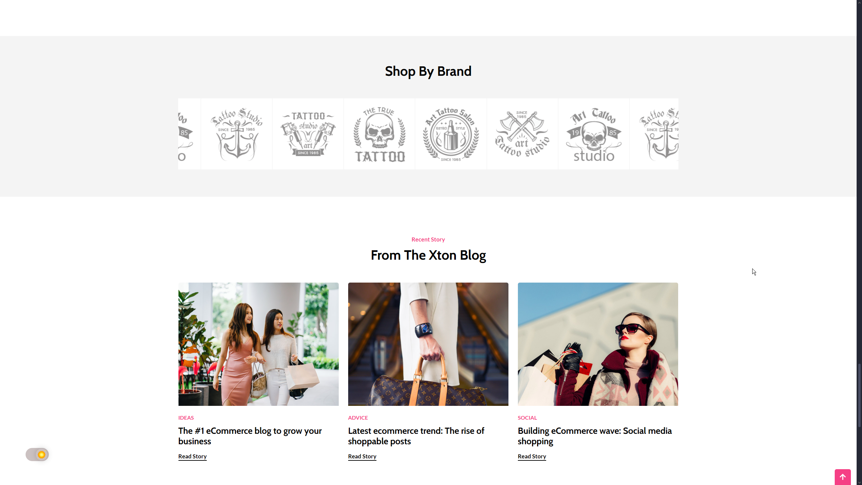Choose the crossed axes Tattoo Studio logo
This screenshot has height=485, width=862.
click(522, 134)
